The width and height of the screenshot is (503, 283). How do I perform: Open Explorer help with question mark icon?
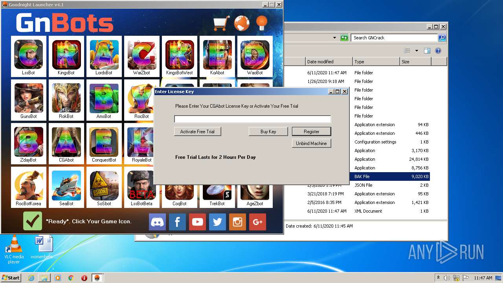pos(438,51)
